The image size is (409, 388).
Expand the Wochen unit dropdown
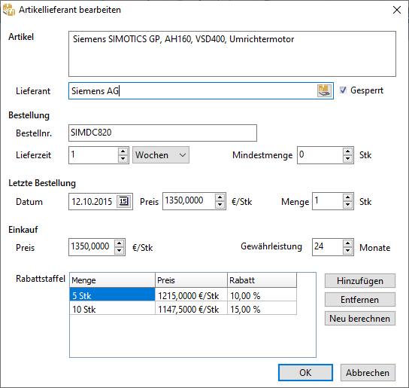(161, 155)
